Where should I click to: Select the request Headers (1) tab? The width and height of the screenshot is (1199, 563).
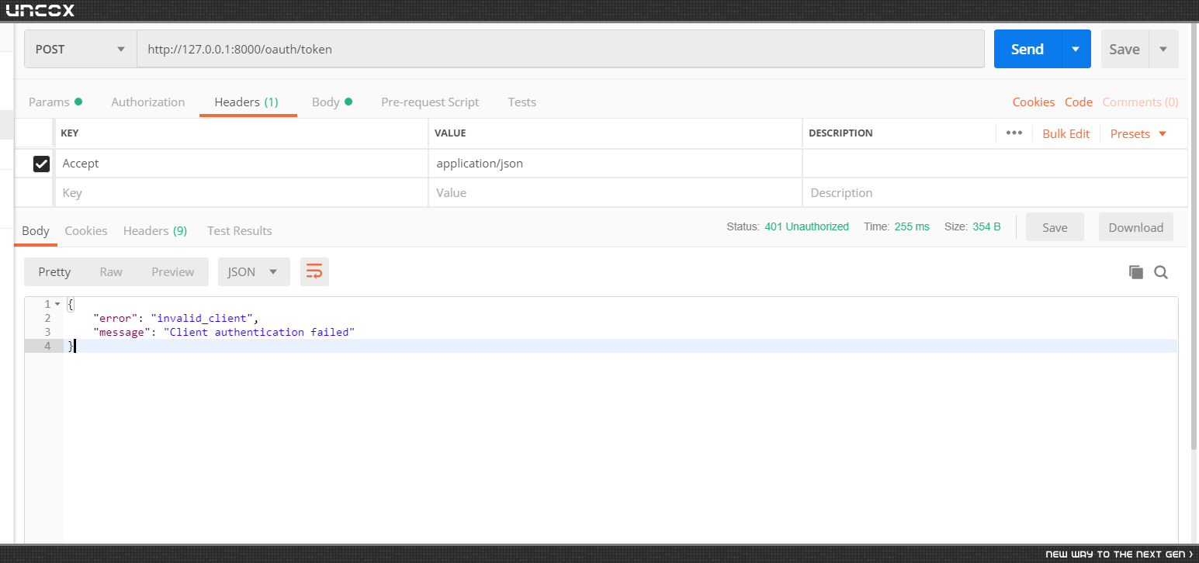click(246, 102)
